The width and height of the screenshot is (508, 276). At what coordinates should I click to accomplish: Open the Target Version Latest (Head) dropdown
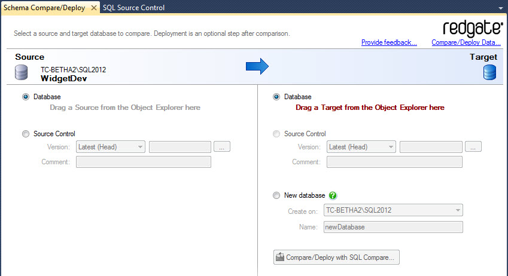click(x=361, y=147)
